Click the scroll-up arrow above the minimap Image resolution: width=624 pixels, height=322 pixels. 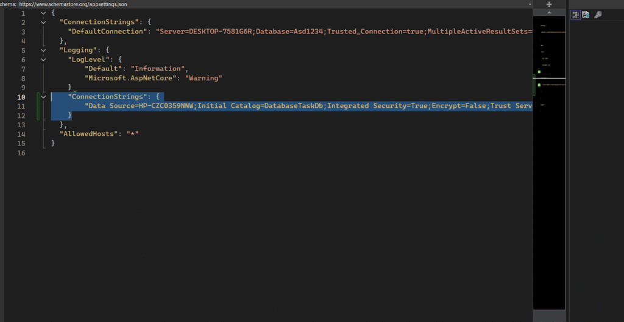tap(549, 12)
